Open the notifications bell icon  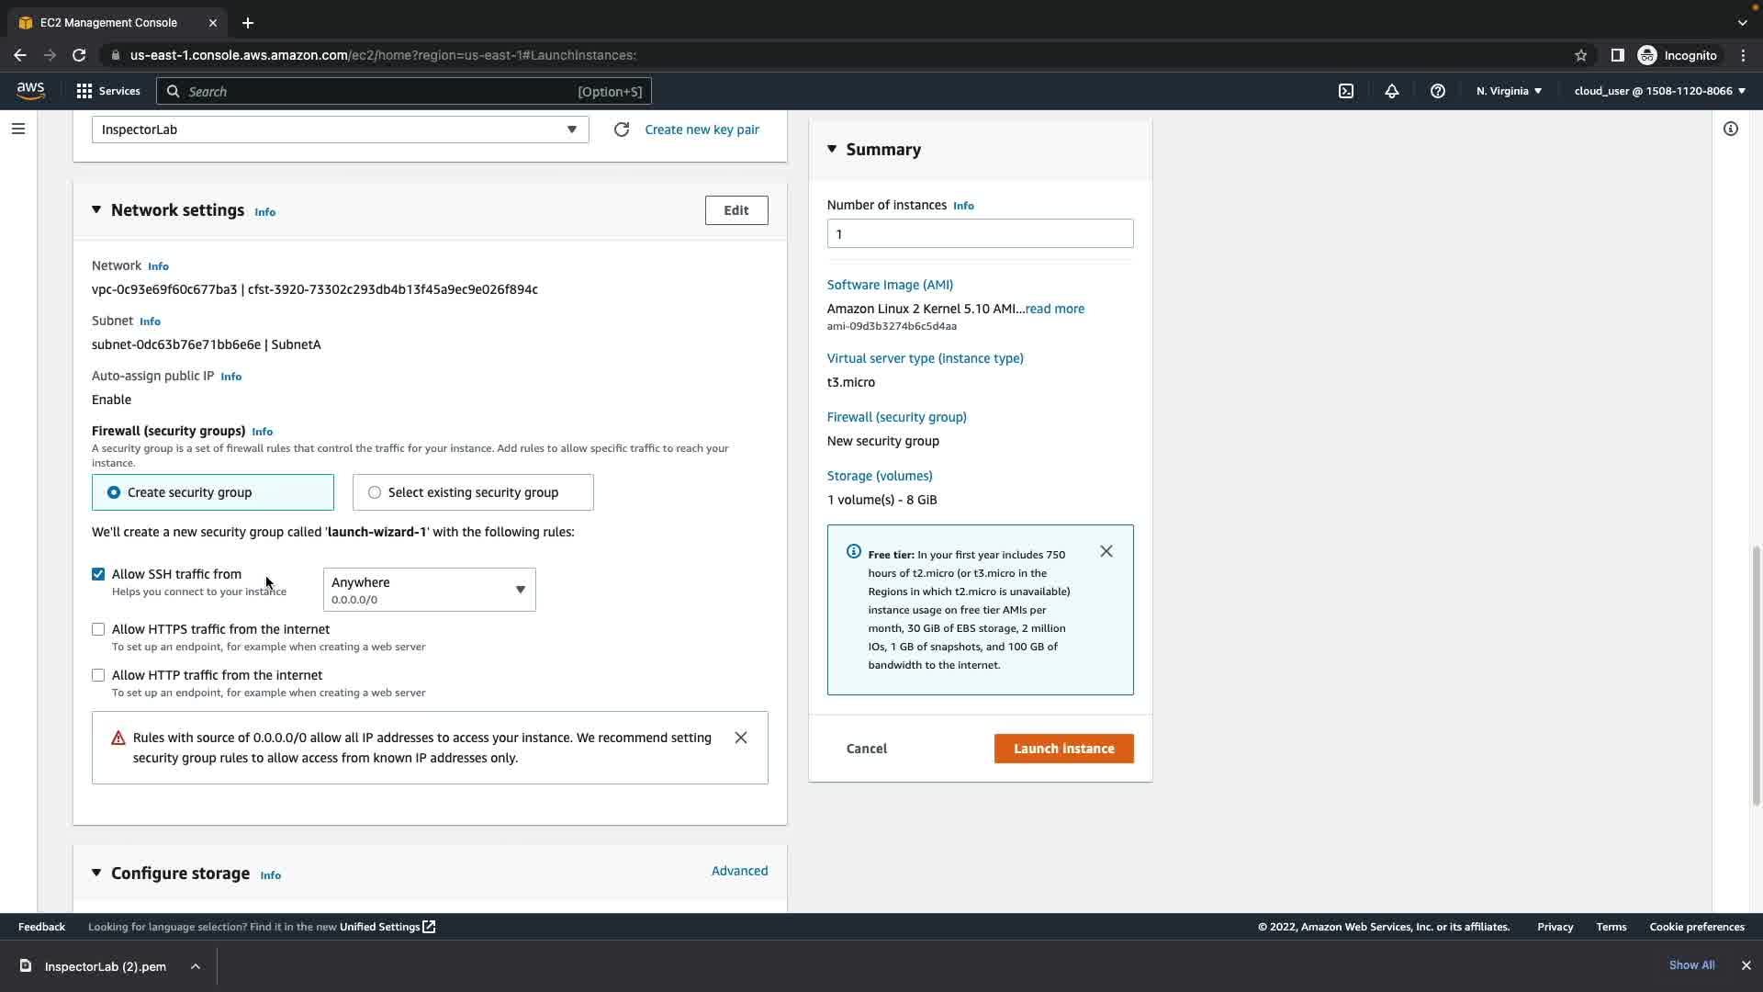1392,91
